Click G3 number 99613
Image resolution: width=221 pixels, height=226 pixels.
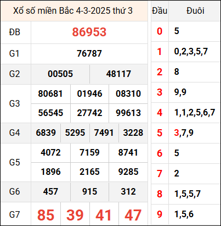coord(128,113)
